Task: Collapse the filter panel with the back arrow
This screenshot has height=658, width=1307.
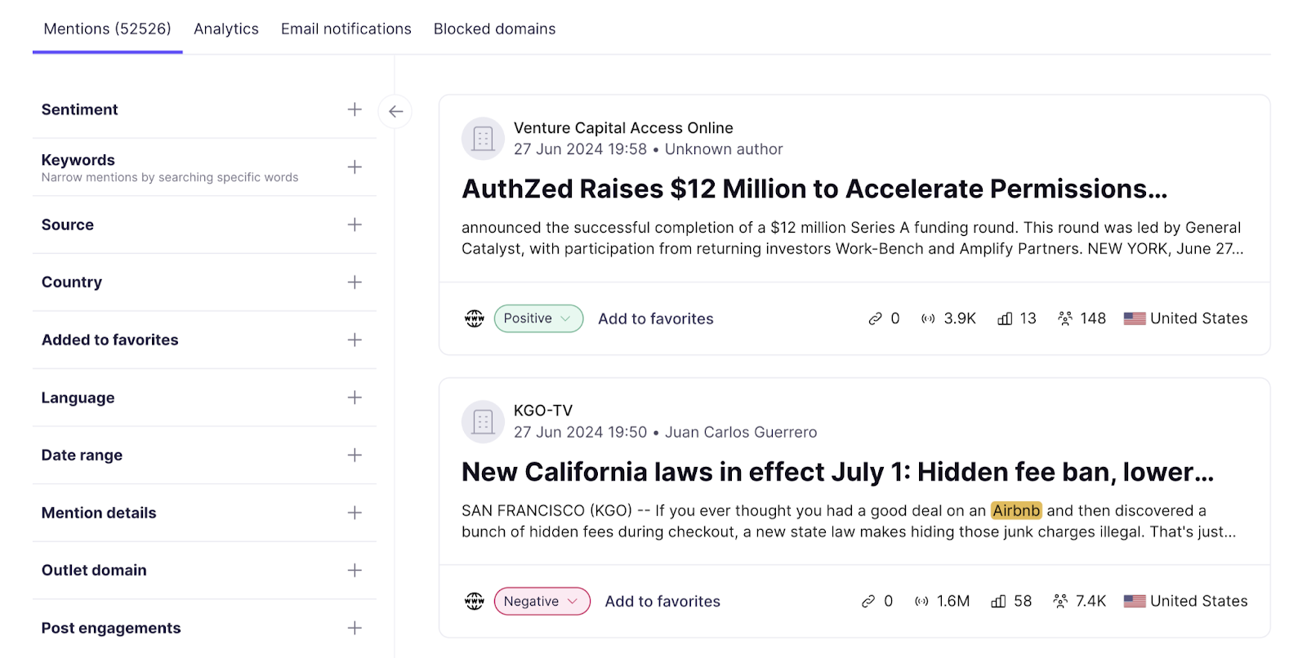Action: (395, 111)
